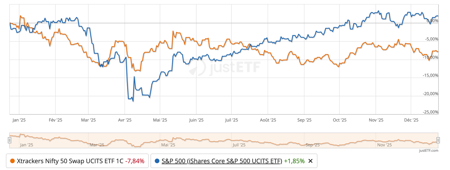This screenshot has width=450, height=170.
Task: Grab the left navigator range handle
Action: [x=10, y=140]
